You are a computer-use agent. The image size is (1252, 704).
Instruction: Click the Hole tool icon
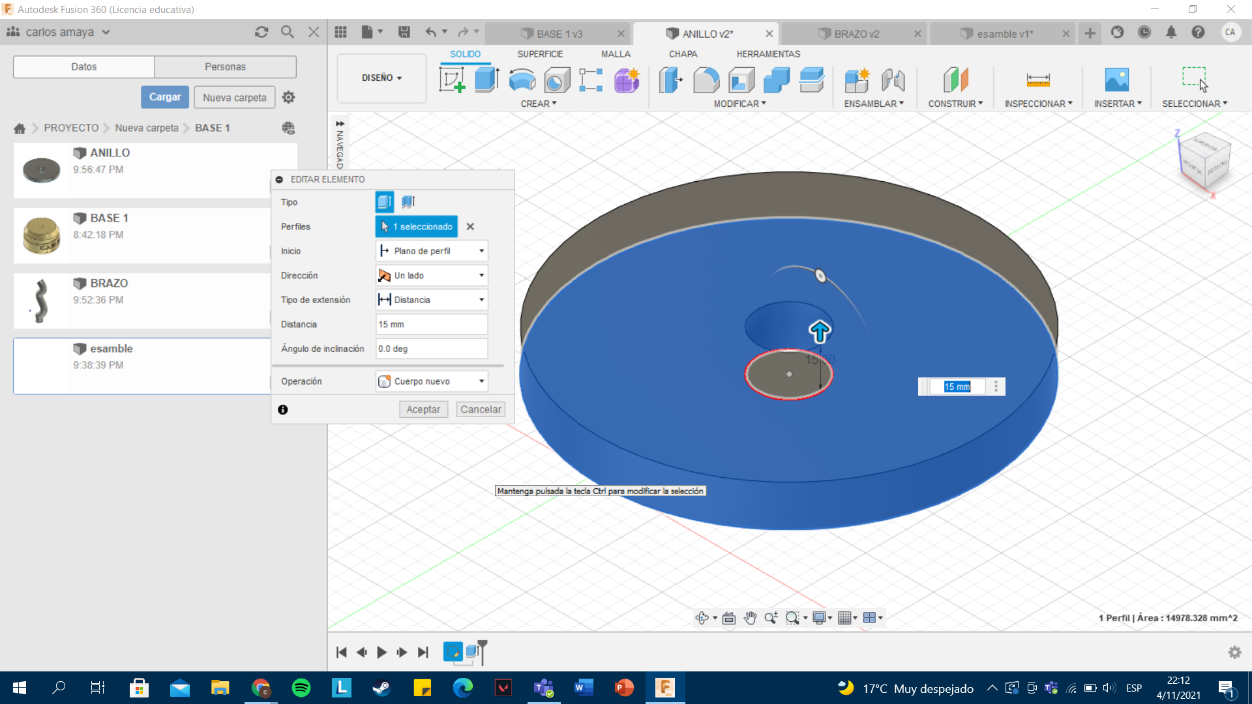pyautogui.click(x=557, y=80)
